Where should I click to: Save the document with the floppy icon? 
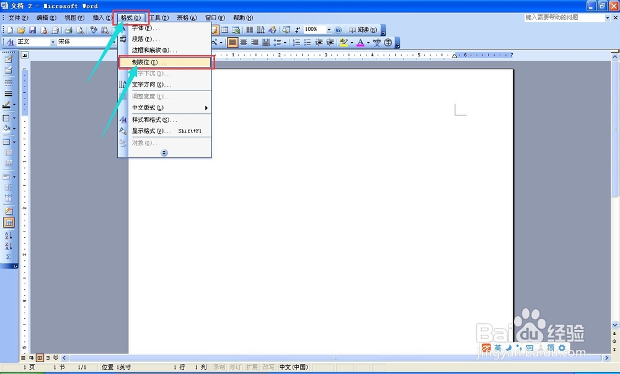[x=32, y=30]
